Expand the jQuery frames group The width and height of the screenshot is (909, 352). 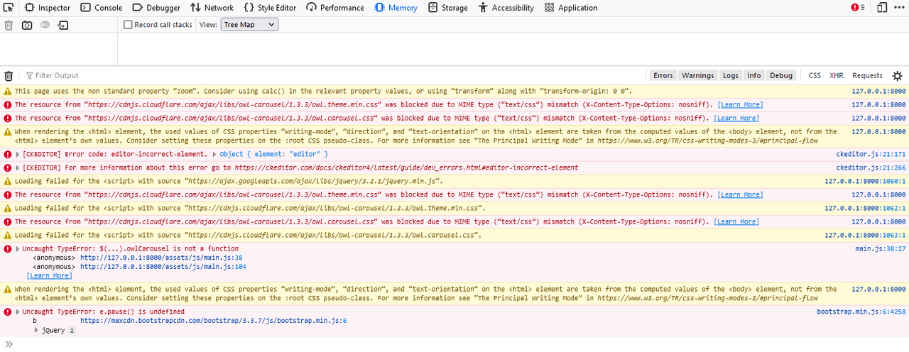37,330
